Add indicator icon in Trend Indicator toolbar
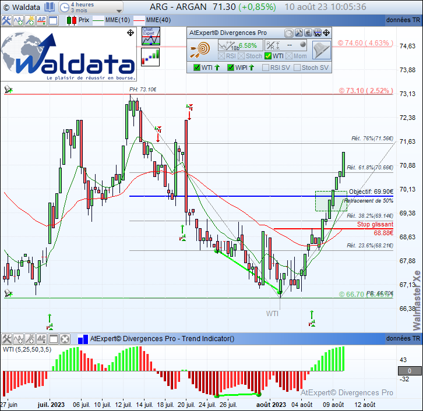The height and width of the screenshot is (411, 423). [x=18, y=339]
